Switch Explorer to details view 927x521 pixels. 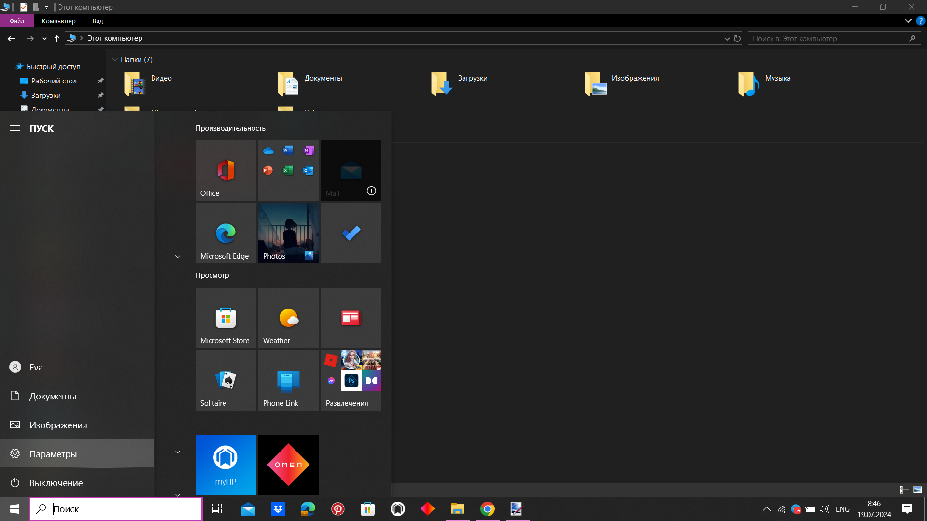904,490
